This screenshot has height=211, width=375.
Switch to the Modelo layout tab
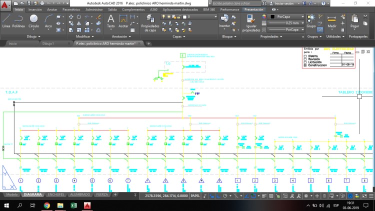click(11, 194)
